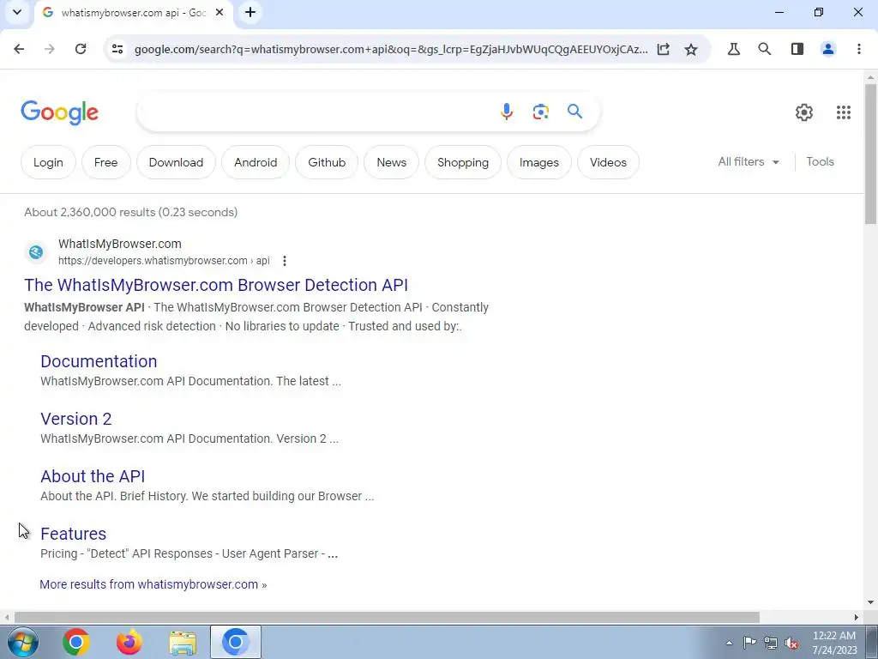Click the blue Google search magnifier button
878x659 pixels.
coord(574,111)
